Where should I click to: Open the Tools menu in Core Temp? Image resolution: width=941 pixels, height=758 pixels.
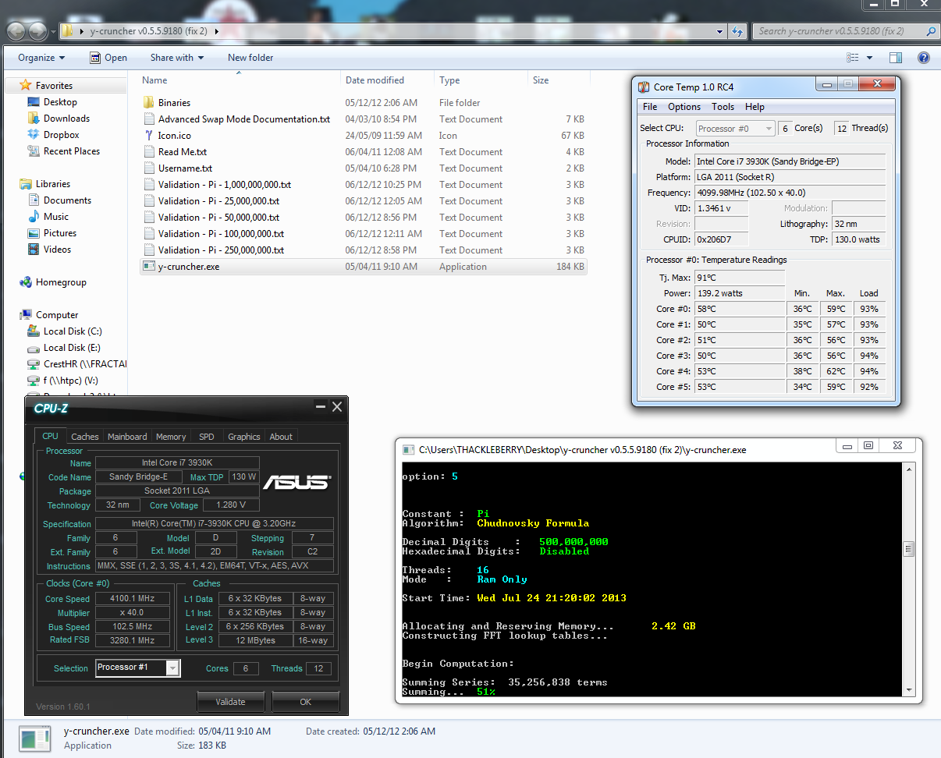pos(723,107)
